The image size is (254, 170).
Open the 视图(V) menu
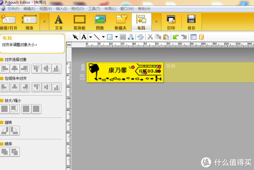pos(46,9)
